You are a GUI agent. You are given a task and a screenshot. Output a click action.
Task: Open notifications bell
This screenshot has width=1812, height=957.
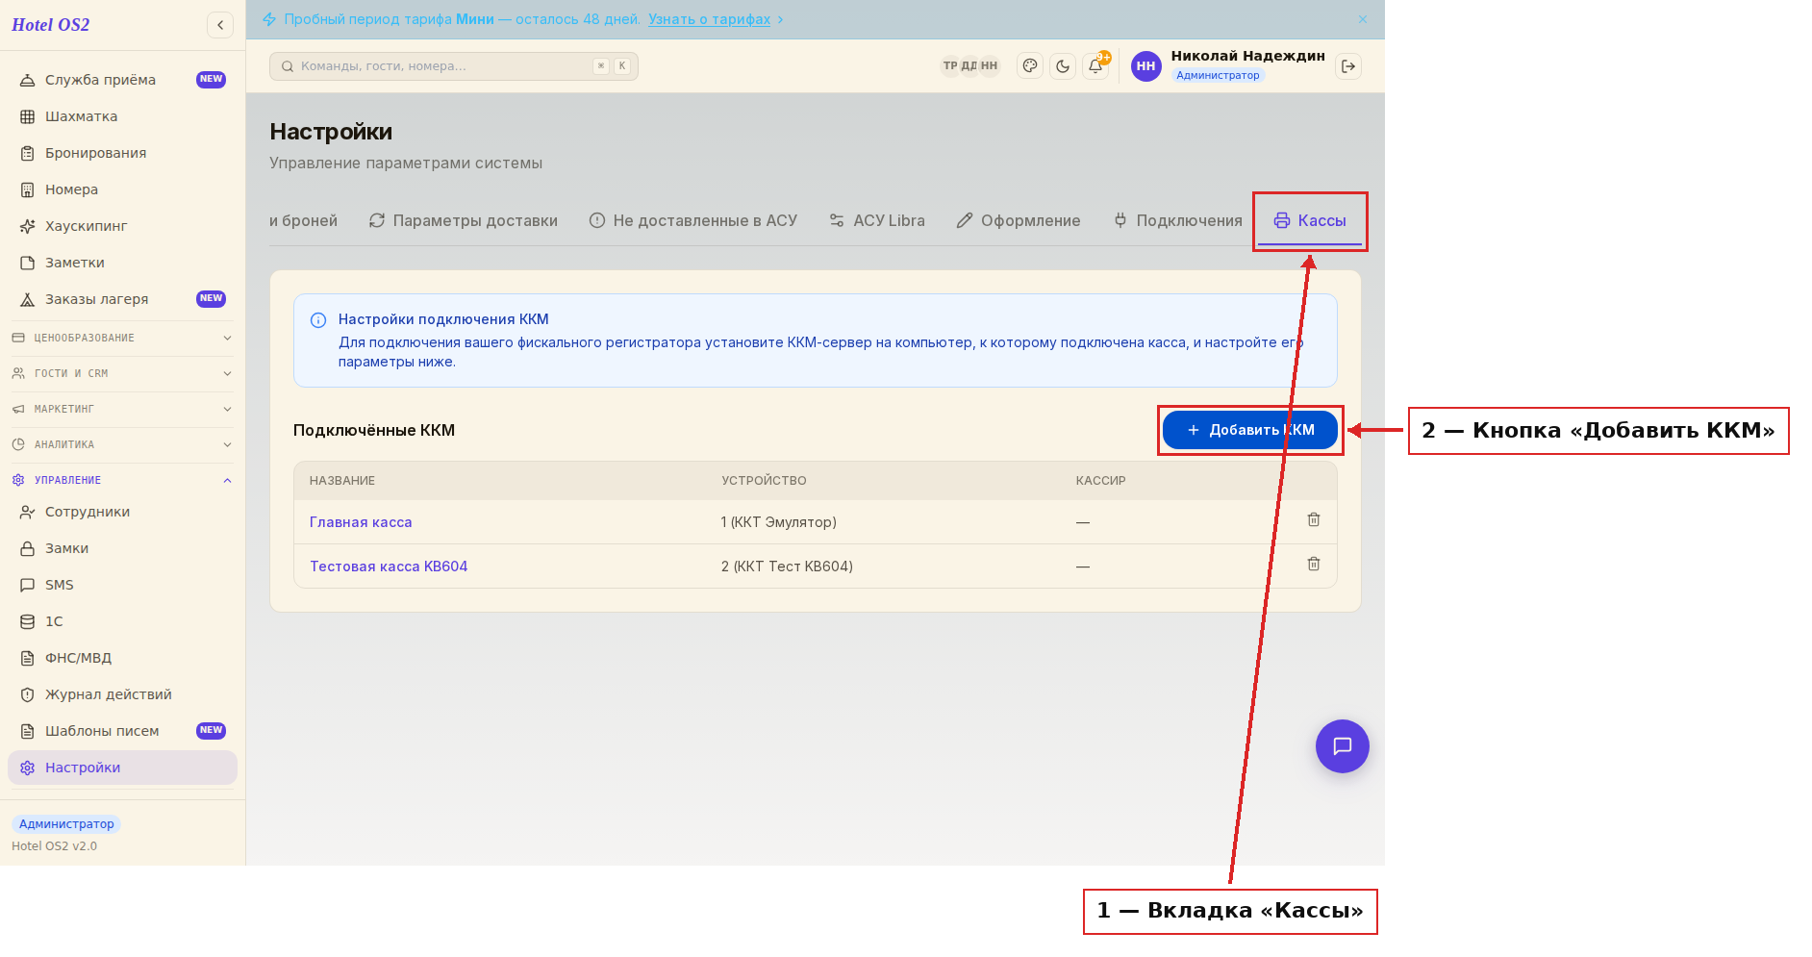coord(1095,66)
